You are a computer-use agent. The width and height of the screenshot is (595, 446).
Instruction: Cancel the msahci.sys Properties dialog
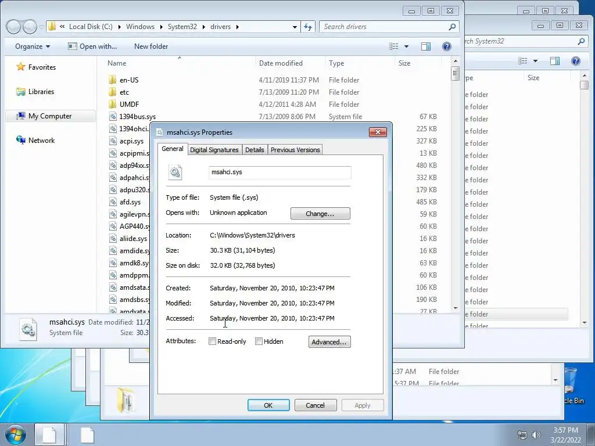click(x=316, y=405)
